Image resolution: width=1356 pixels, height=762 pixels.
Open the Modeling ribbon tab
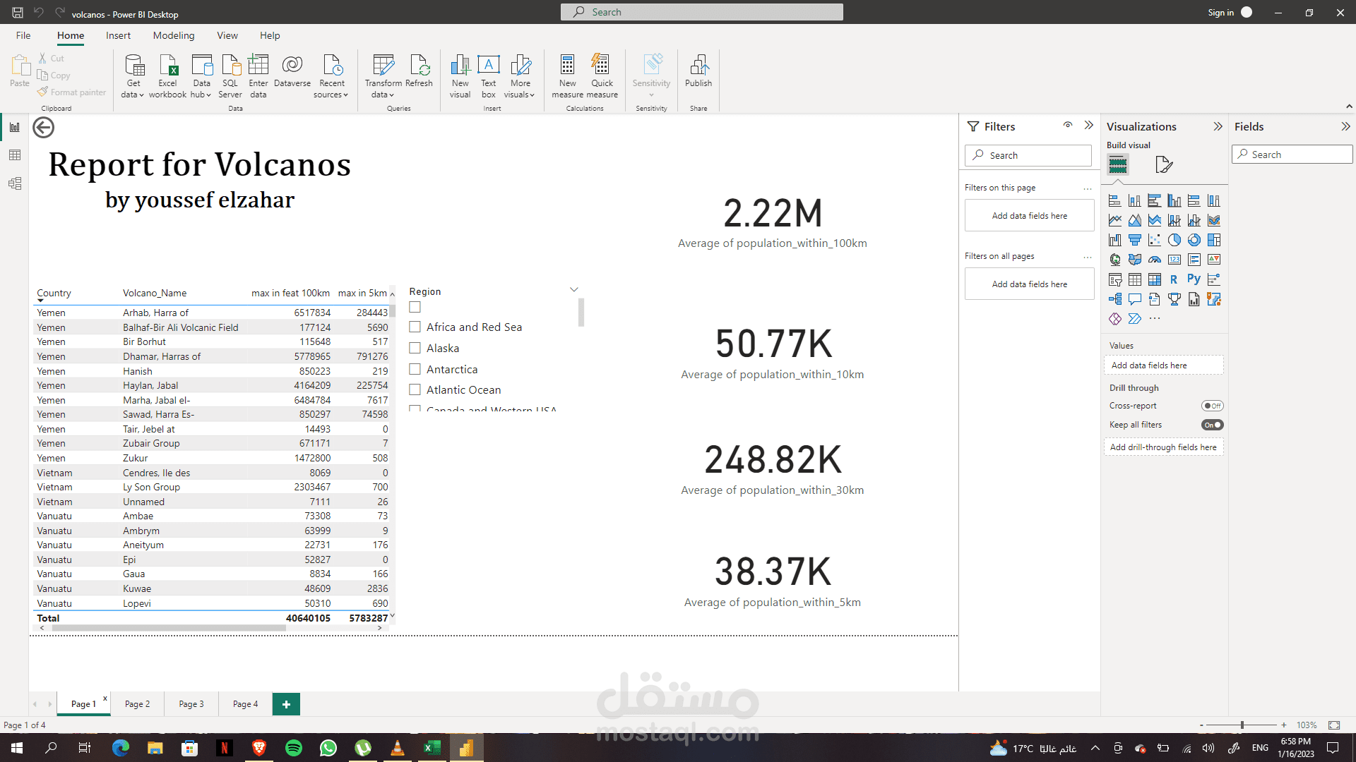[174, 35]
